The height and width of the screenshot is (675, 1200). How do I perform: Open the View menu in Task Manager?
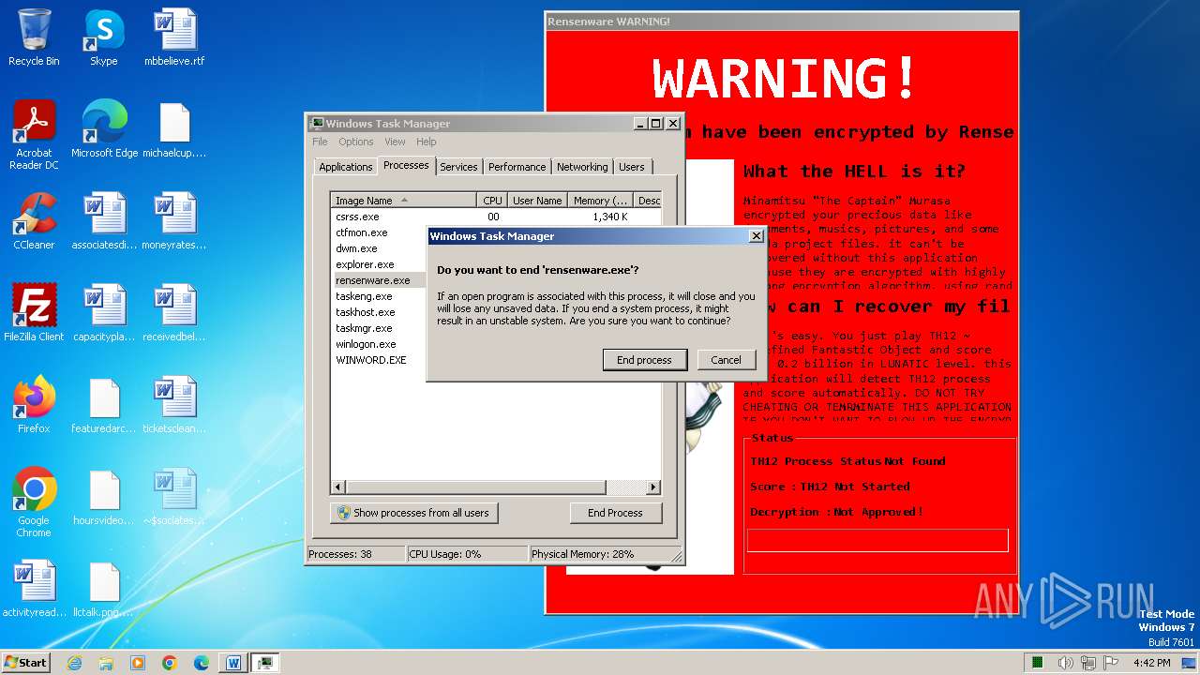395,142
